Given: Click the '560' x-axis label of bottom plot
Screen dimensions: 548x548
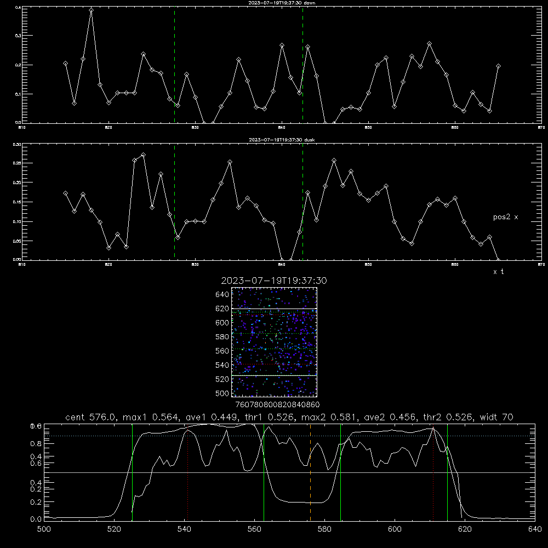Looking at the screenshot, I should point(254,529).
